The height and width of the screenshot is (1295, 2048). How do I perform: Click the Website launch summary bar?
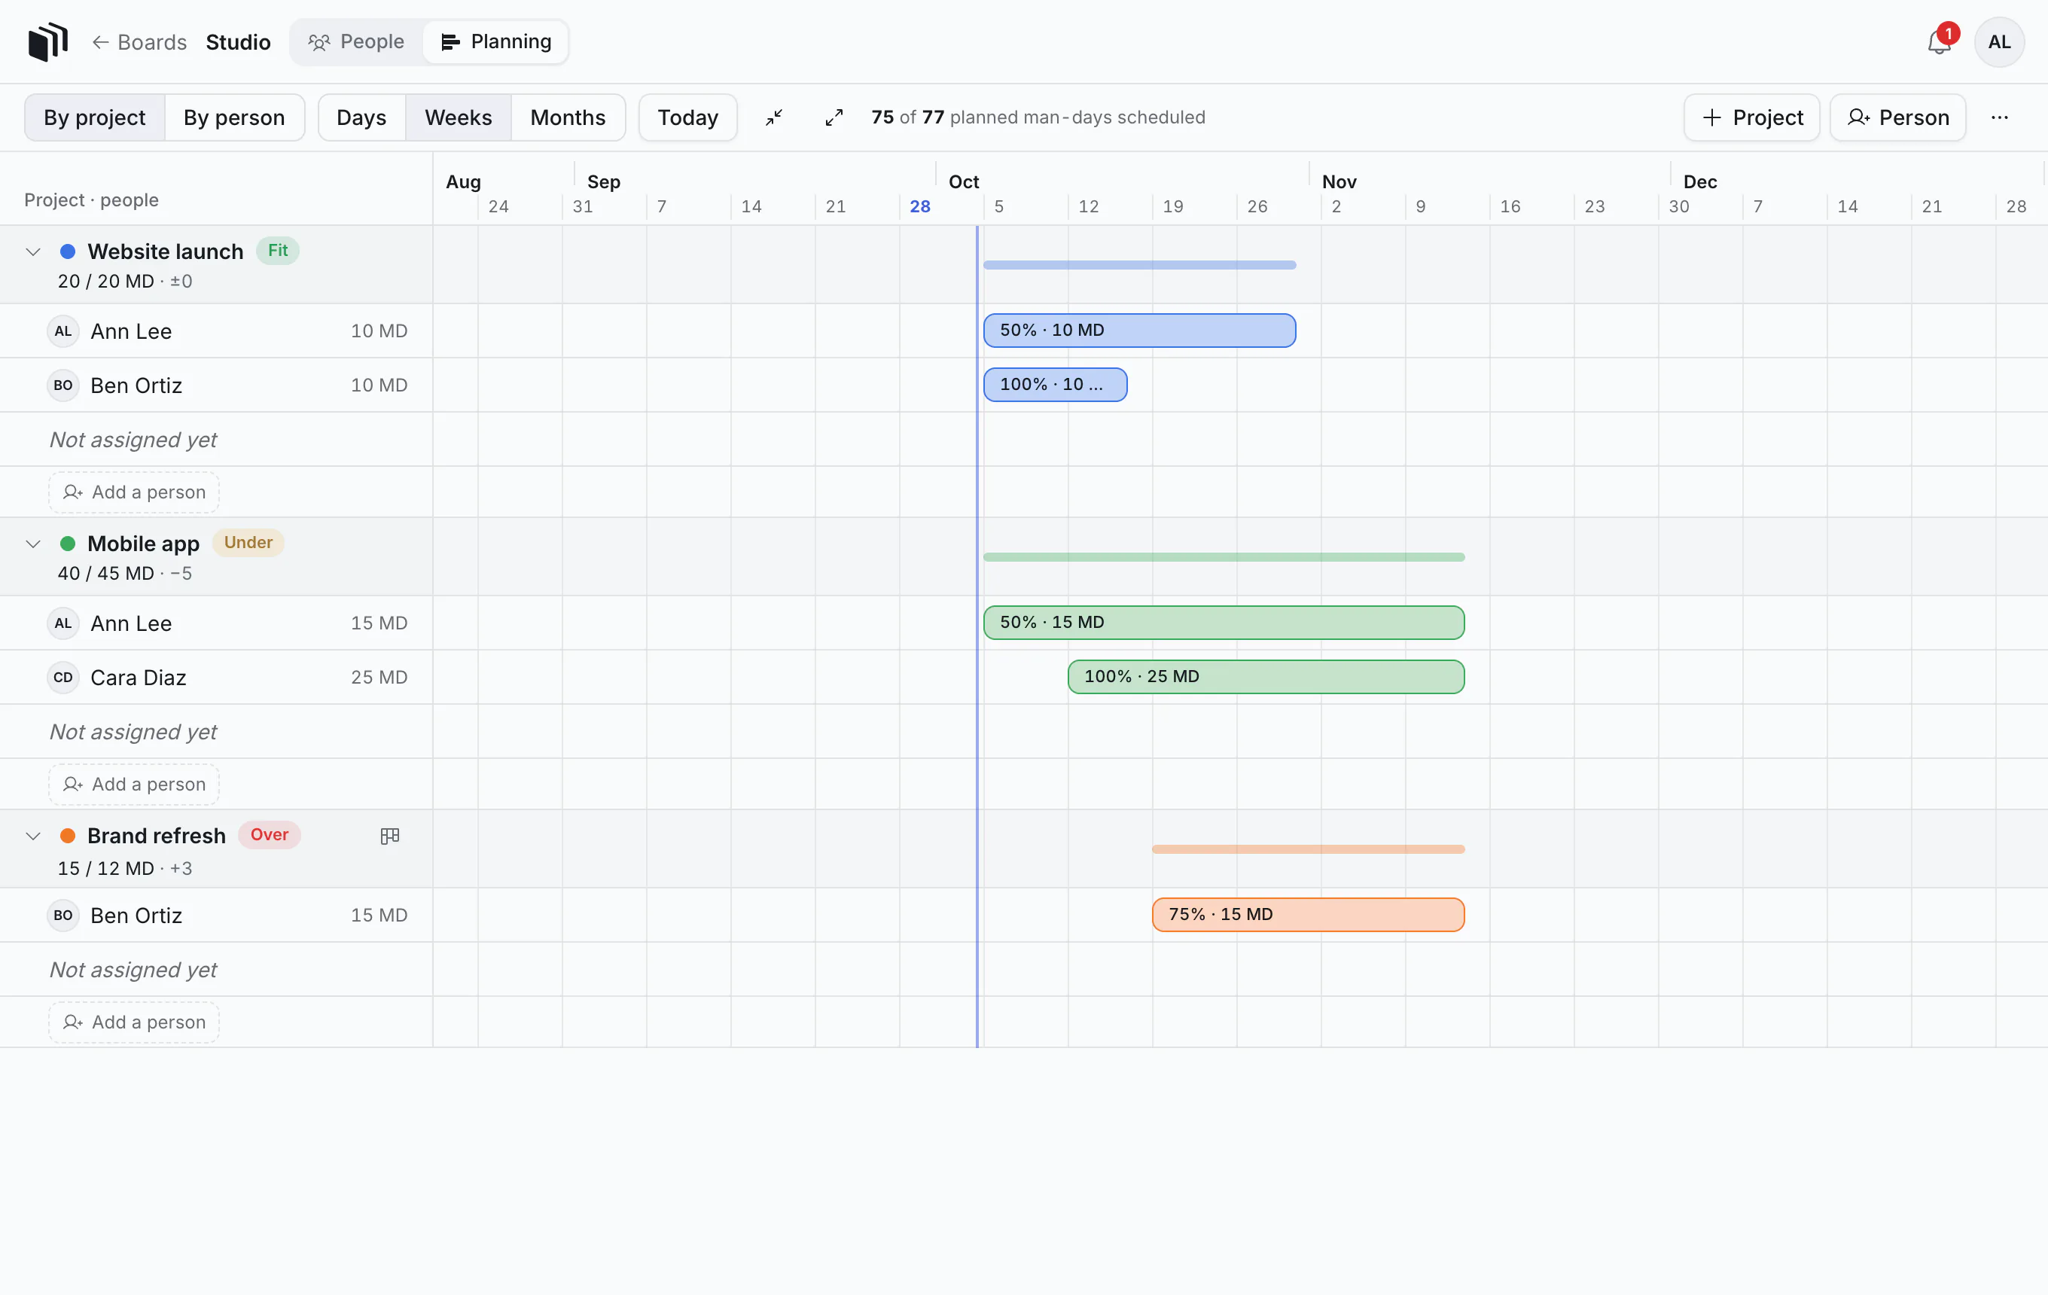pyautogui.click(x=1140, y=265)
